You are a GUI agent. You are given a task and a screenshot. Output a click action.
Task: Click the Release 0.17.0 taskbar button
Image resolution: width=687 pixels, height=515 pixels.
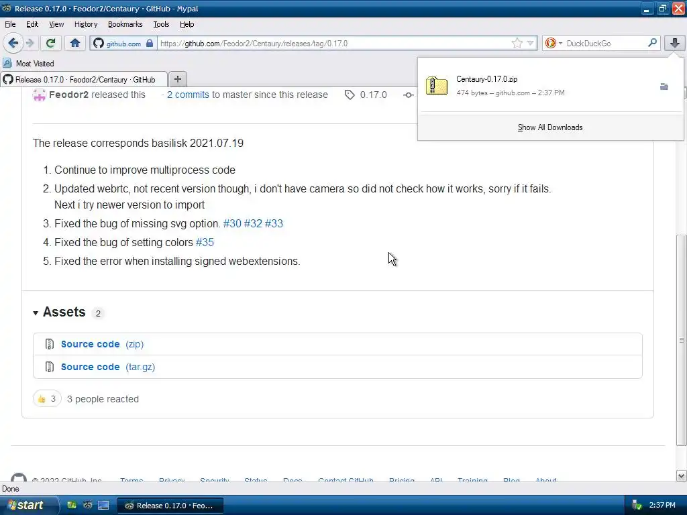pos(170,506)
